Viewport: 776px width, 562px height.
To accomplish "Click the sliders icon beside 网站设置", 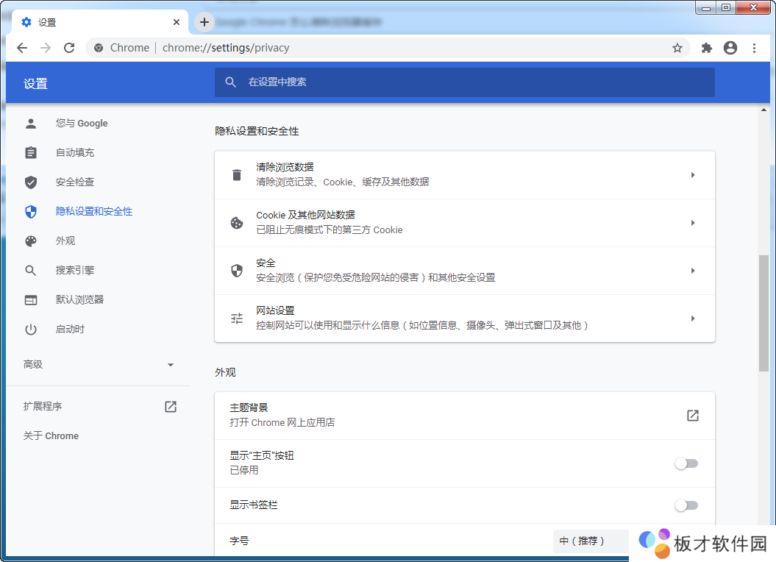I will click(x=236, y=318).
